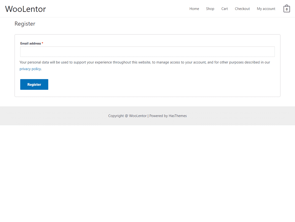Click the zero item count in cart
295x222 pixels.
click(287, 10)
